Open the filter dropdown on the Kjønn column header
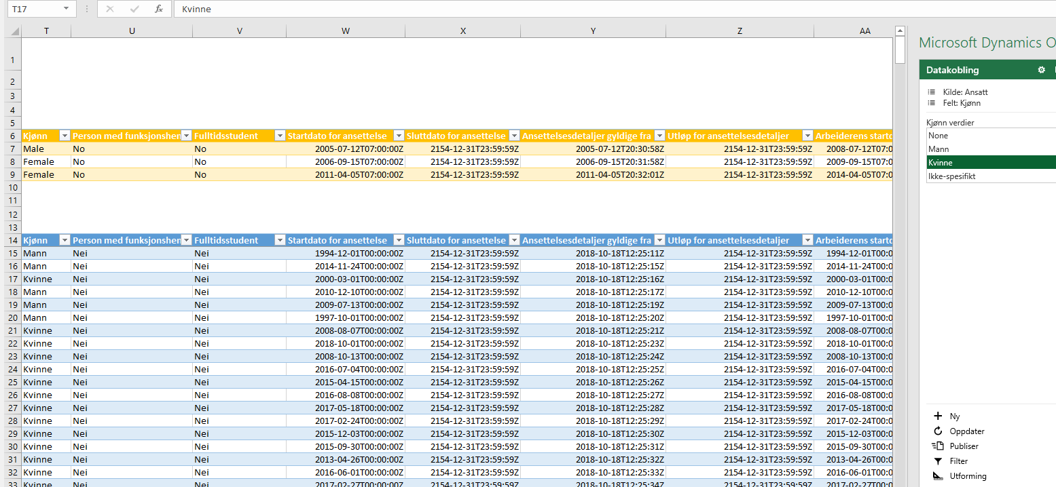The image size is (1056, 487). pos(65,136)
